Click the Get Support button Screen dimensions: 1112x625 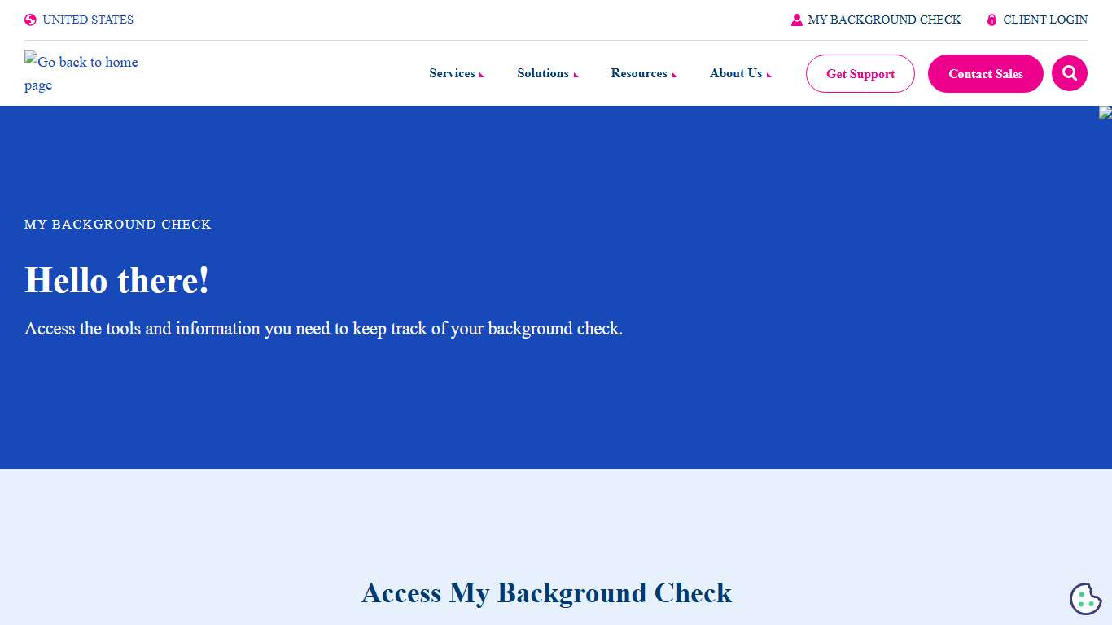(860, 73)
